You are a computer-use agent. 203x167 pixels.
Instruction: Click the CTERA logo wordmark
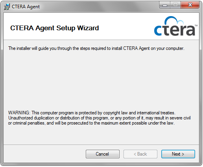tap(175, 30)
